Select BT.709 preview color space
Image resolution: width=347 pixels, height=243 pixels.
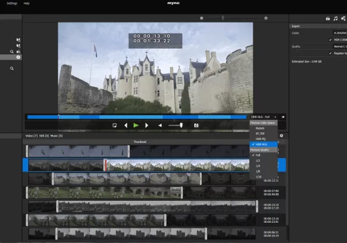click(x=263, y=134)
